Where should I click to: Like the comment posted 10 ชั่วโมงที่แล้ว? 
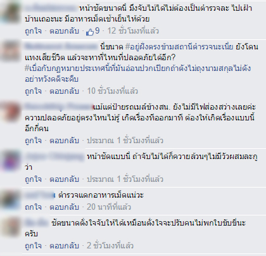[33, 91]
